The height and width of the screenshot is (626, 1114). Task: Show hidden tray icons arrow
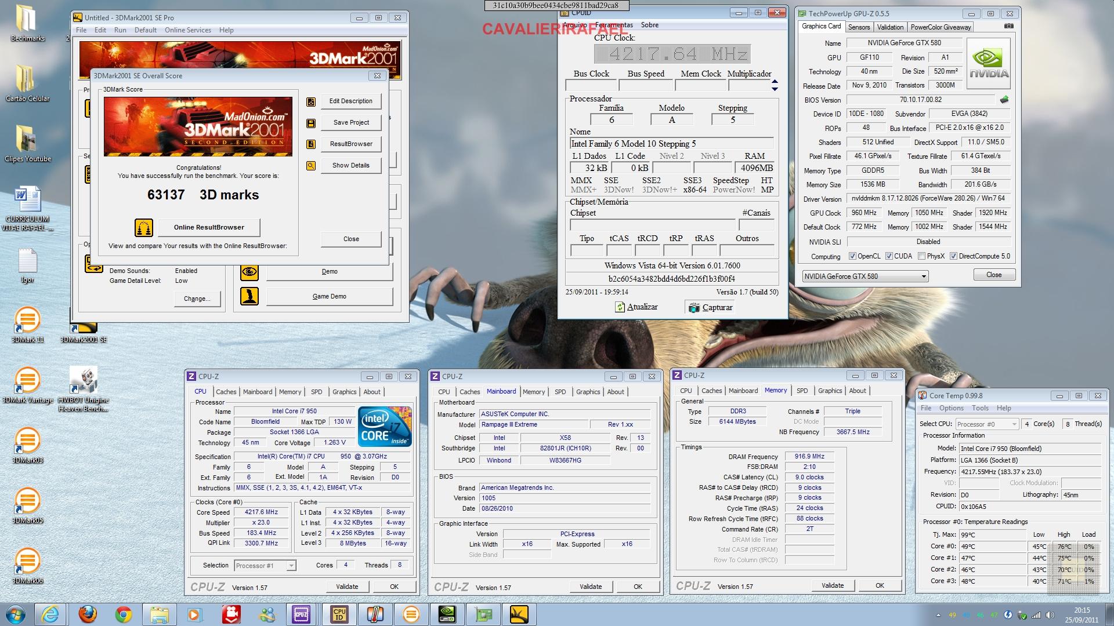pyautogui.click(x=938, y=615)
